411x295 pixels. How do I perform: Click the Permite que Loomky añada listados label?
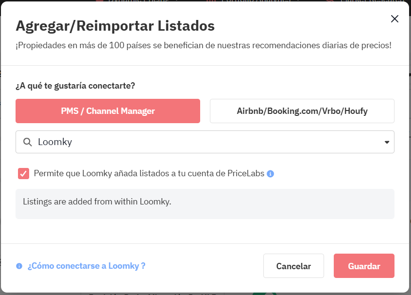point(149,173)
